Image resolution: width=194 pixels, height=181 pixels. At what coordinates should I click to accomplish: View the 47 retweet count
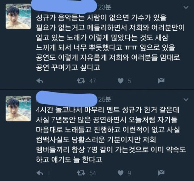point(93,81)
